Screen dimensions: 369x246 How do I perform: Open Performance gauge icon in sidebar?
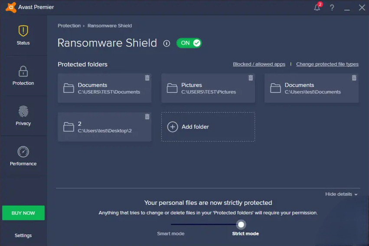coord(23,152)
